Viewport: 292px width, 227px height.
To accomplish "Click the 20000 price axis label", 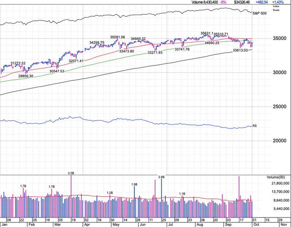I will pos(280,141).
